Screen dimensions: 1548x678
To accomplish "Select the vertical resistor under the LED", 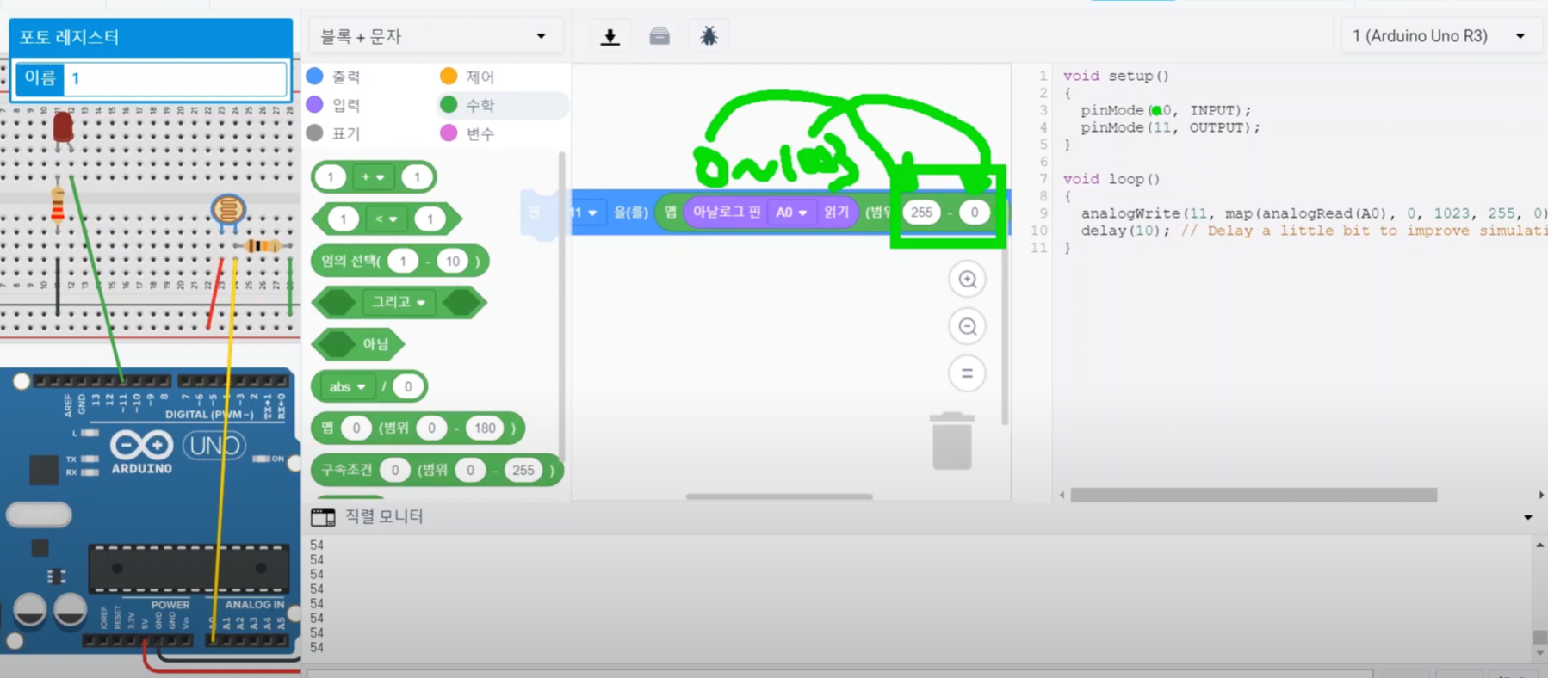I will pos(58,206).
